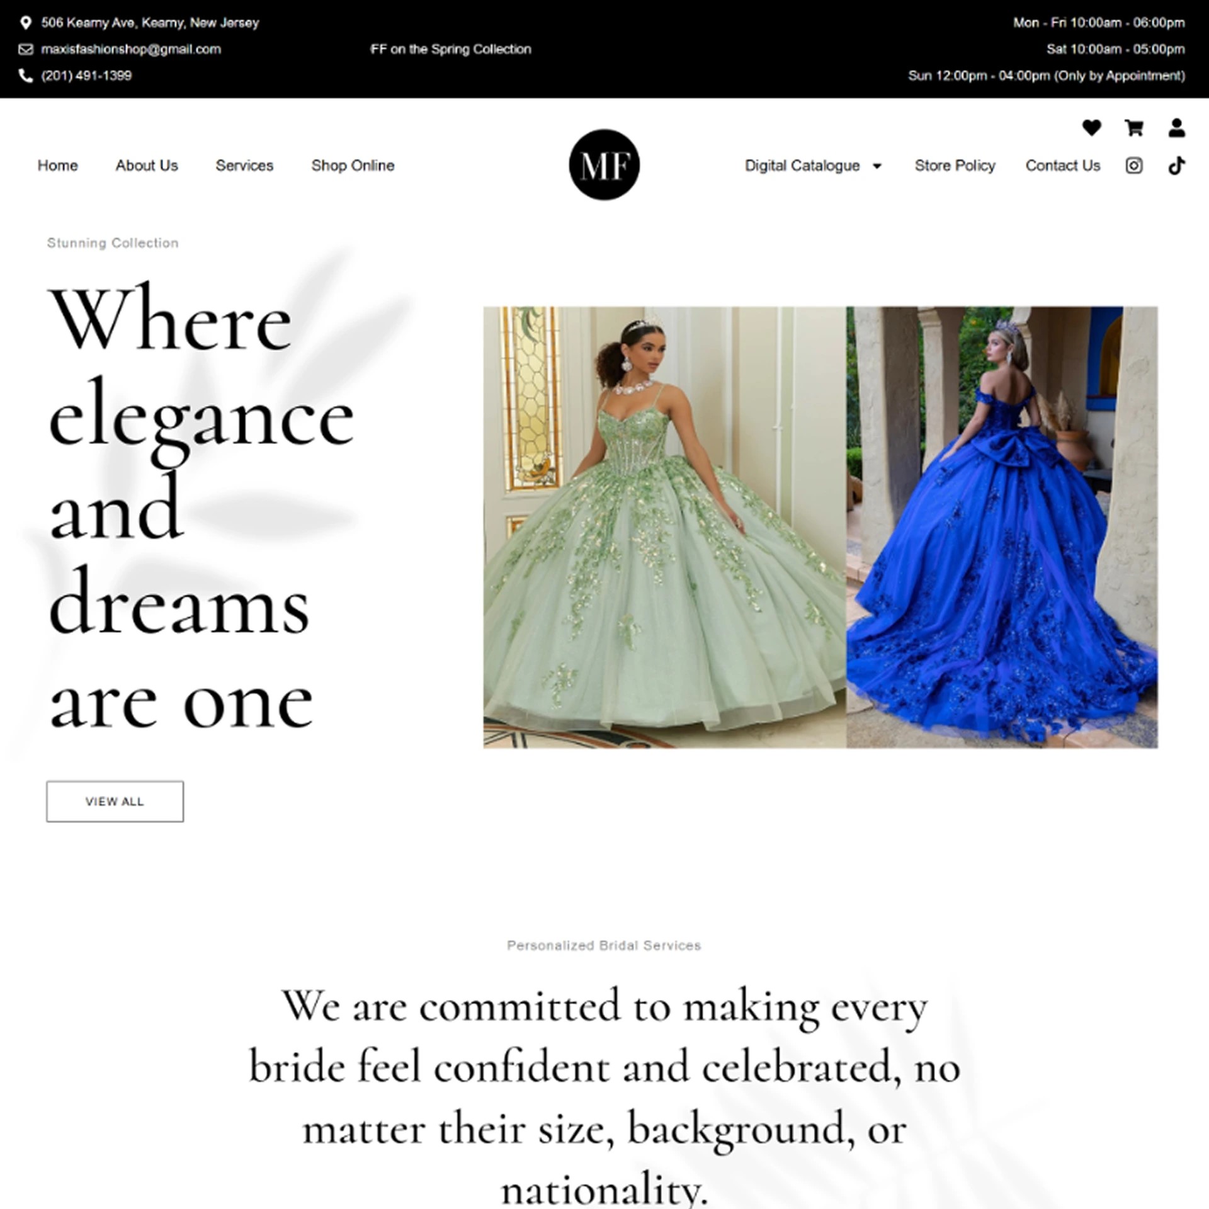Open Shop Online page
This screenshot has height=1209, width=1209.
pyautogui.click(x=353, y=166)
